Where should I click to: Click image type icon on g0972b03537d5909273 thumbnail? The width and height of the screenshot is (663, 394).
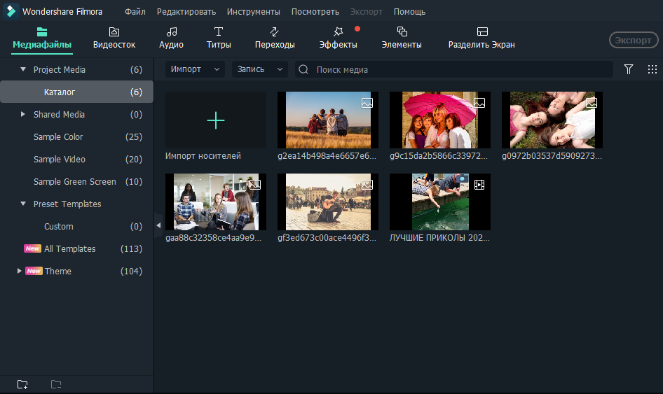[x=591, y=103]
